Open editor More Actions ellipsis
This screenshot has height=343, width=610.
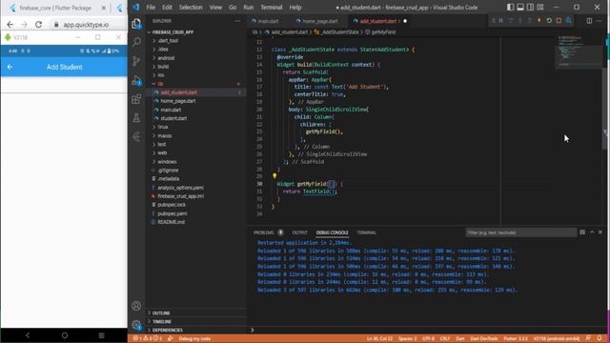tap(600, 21)
